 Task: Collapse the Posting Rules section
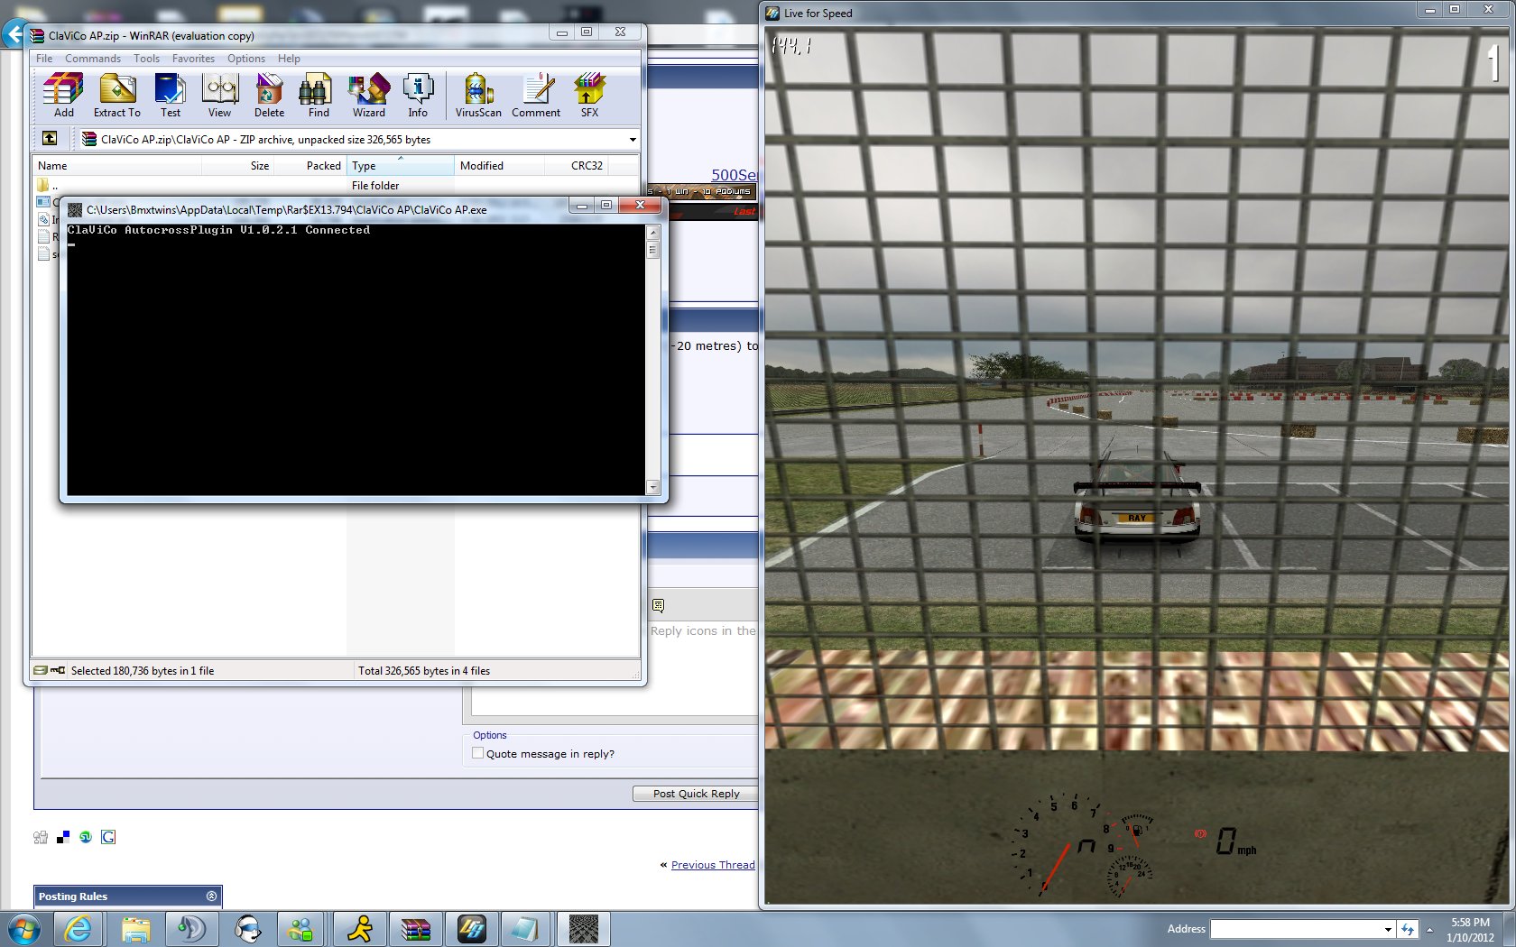coord(211,896)
